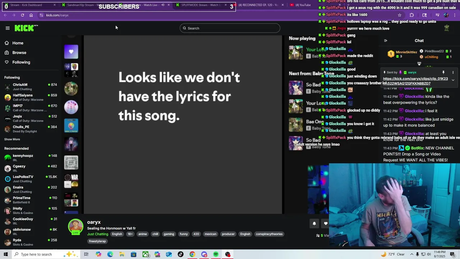Open Chulls_PE channel in sidebar
This screenshot has height=259, width=460.
coord(31,129)
